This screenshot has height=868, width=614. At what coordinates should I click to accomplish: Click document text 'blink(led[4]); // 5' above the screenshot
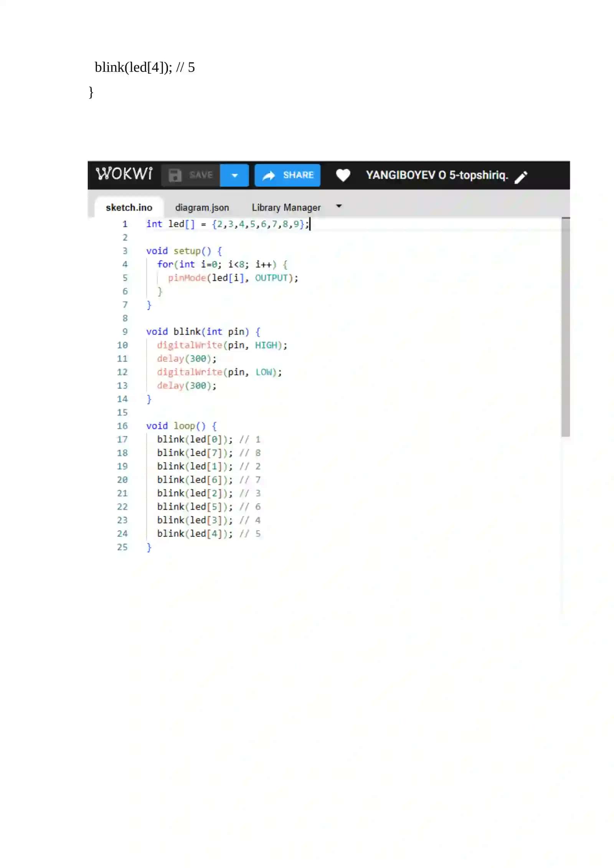[x=145, y=68]
